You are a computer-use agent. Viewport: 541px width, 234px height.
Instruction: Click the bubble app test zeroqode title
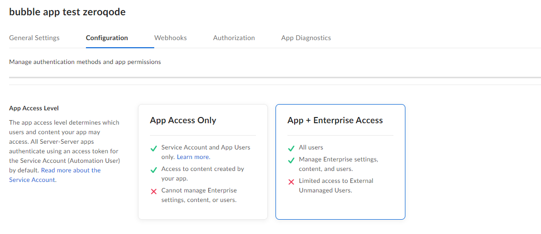pos(67,12)
